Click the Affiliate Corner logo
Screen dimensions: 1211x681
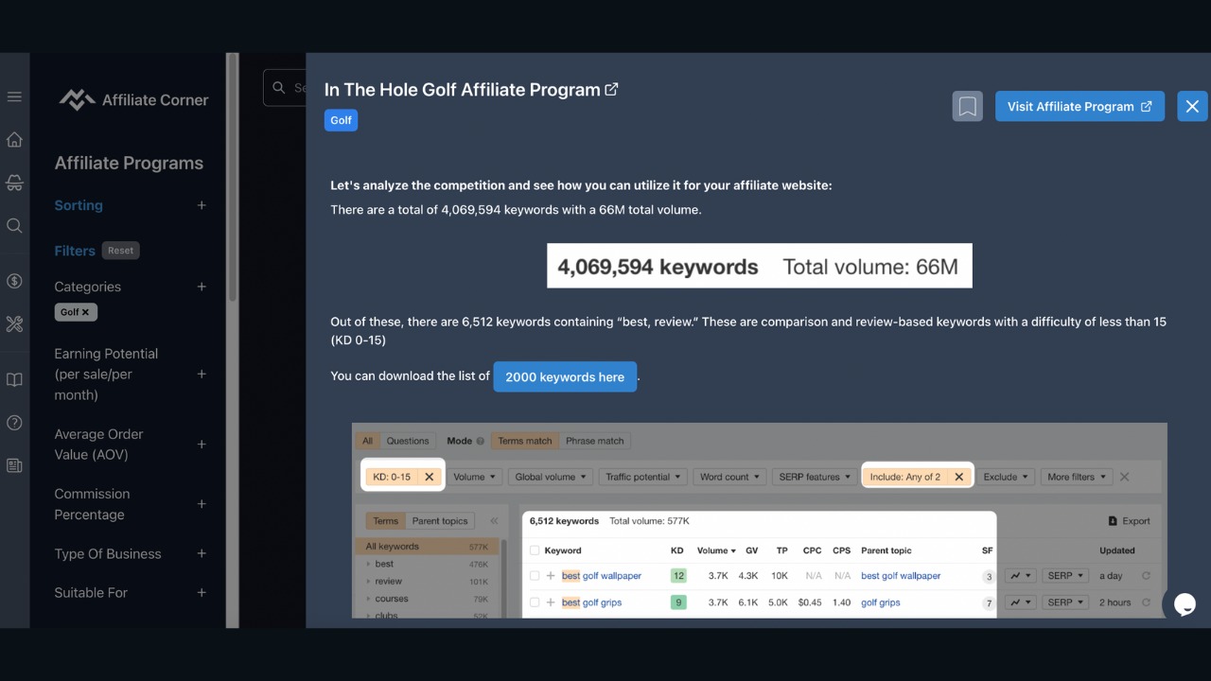coord(133,99)
